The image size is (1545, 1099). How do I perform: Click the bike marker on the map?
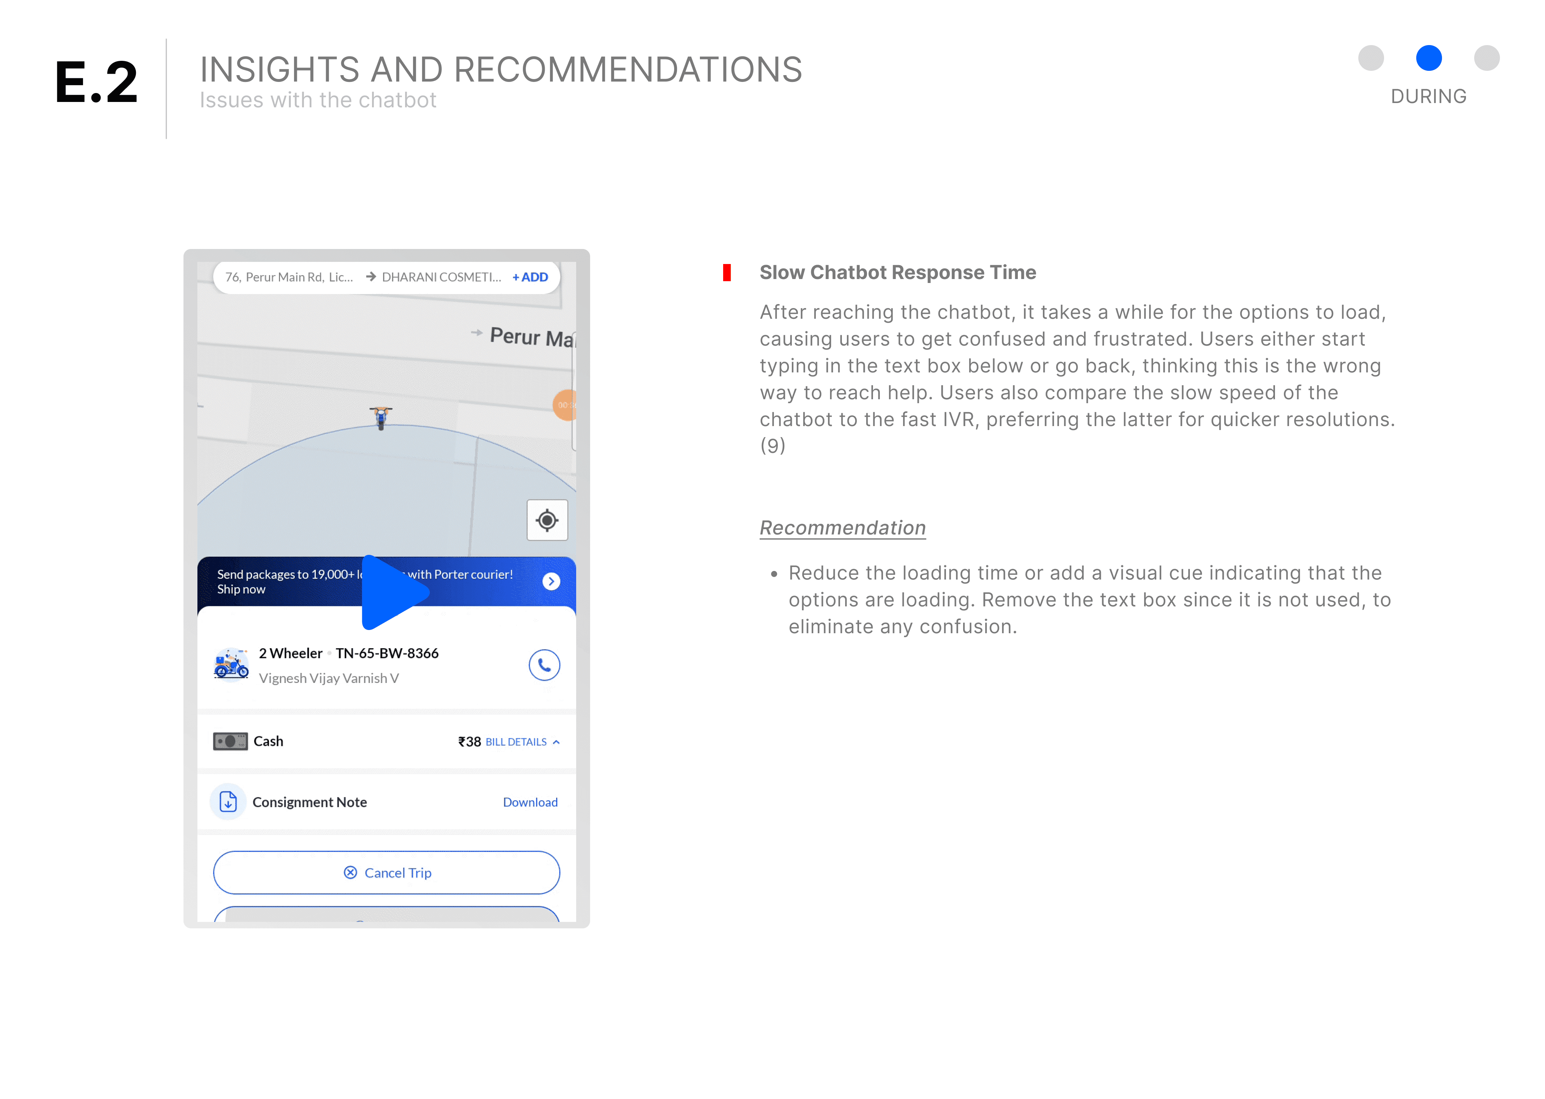(381, 417)
